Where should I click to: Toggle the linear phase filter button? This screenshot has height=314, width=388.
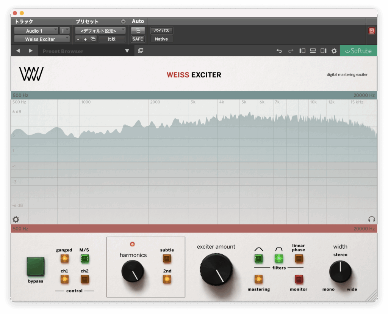tap(299, 259)
